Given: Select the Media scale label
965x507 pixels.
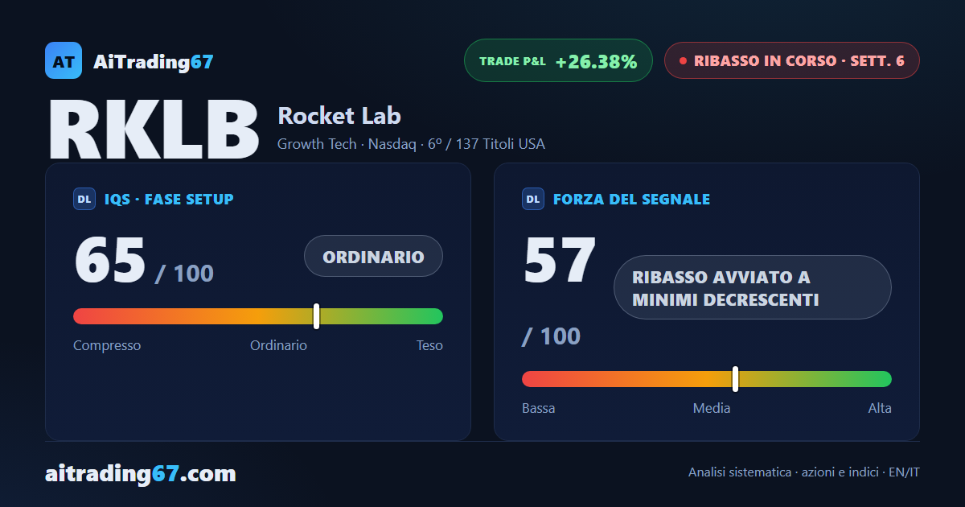Looking at the screenshot, I should (x=712, y=408).
